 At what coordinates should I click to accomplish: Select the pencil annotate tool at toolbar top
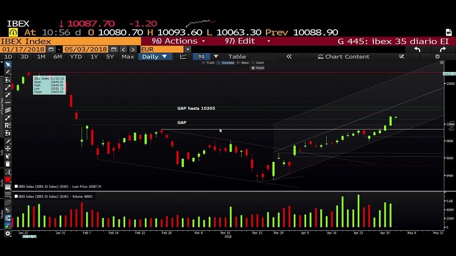8,72
